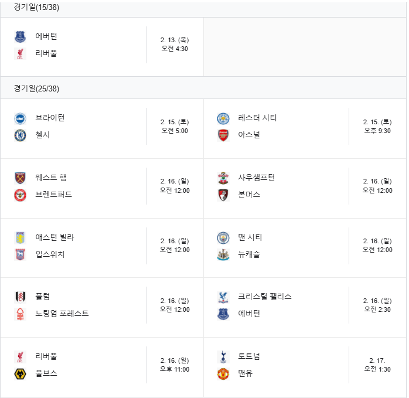Click the Nottingham Forest tree logo
Screen dimensions: 409x398
20,314
